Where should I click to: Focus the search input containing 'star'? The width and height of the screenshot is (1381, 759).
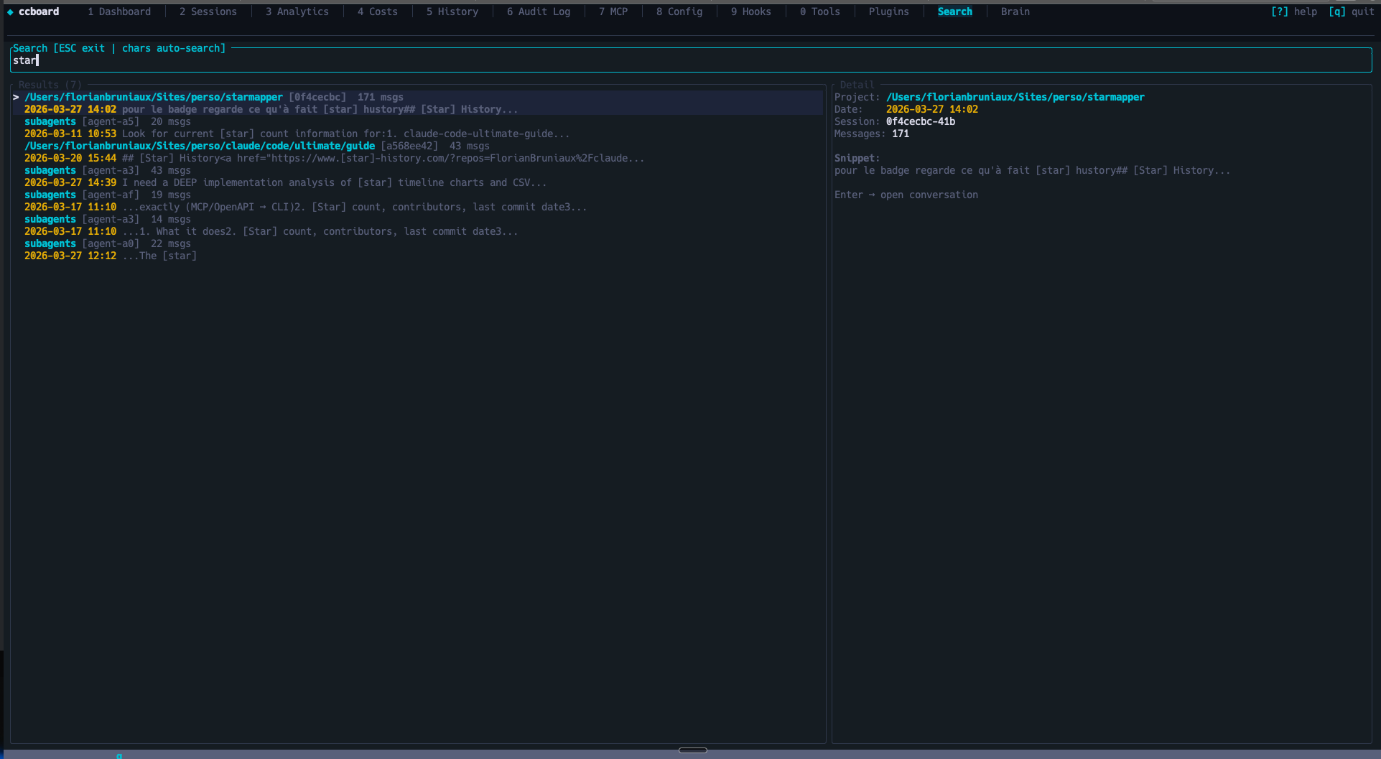(x=691, y=61)
